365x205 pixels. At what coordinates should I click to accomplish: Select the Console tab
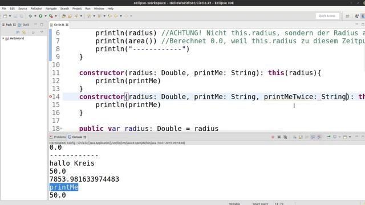coord(77,137)
